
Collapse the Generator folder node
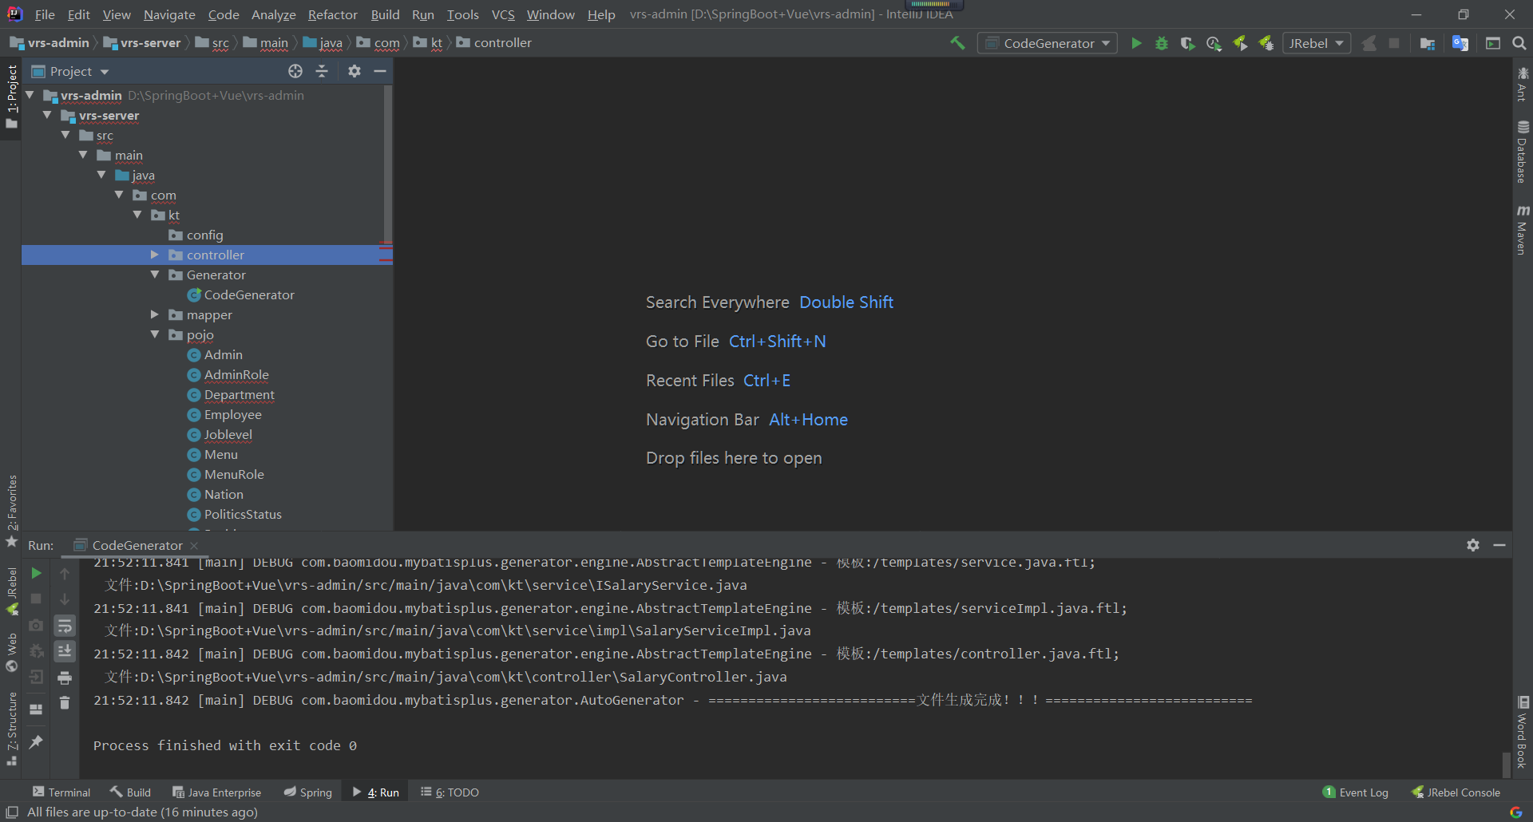(x=155, y=275)
